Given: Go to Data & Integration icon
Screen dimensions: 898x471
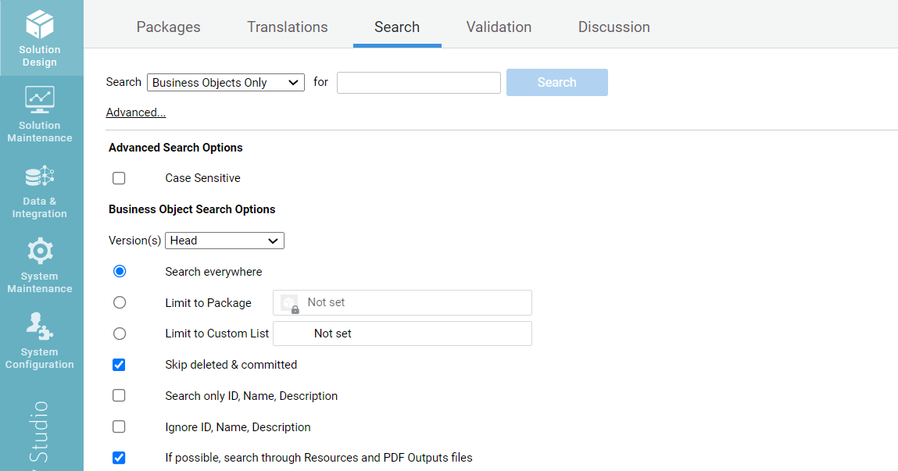Looking at the screenshot, I should click(x=39, y=177).
